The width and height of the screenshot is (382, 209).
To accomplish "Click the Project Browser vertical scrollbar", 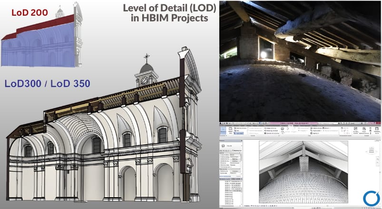I will tap(242, 192).
